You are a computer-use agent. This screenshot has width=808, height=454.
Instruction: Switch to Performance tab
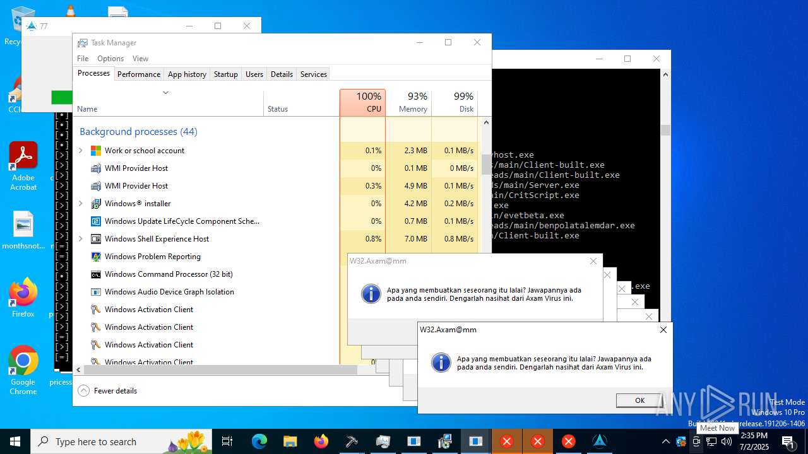pyautogui.click(x=139, y=74)
